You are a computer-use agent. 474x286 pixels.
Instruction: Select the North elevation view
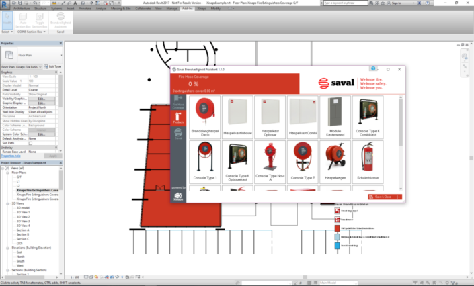coord(20,256)
